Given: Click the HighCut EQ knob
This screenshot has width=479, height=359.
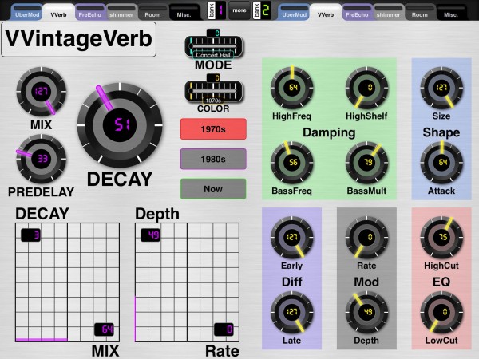Looking at the screenshot, I should point(441,238).
